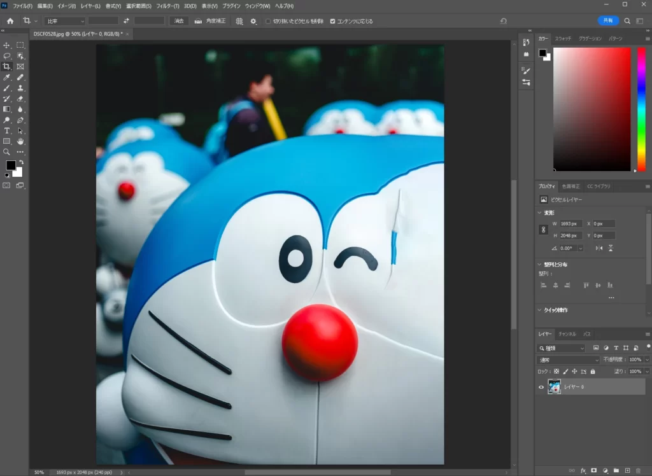652x476 pixels.
Task: Select the Clone Stamp tool
Action: pyautogui.click(x=20, y=88)
